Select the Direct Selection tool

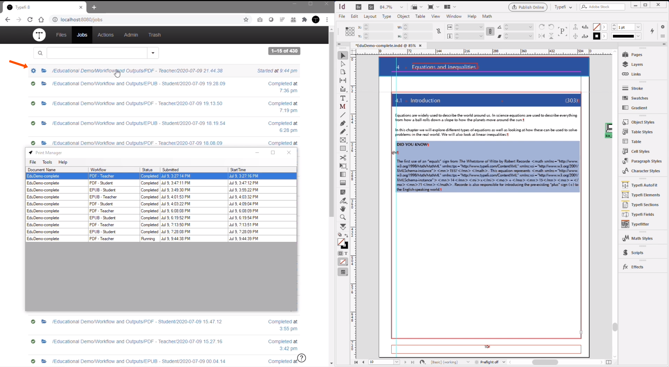pyautogui.click(x=343, y=64)
